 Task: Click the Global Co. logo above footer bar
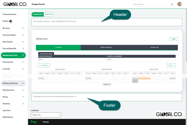click(x=169, y=114)
